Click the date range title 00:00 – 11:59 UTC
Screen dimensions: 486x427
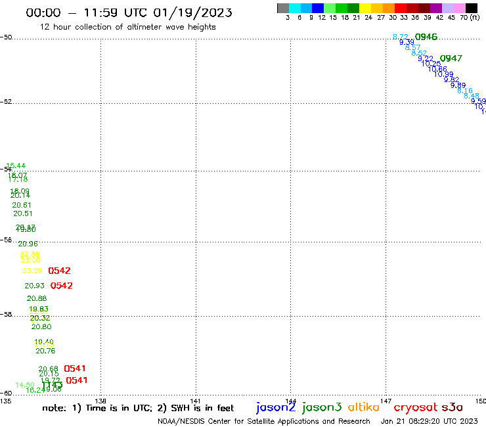click(129, 12)
